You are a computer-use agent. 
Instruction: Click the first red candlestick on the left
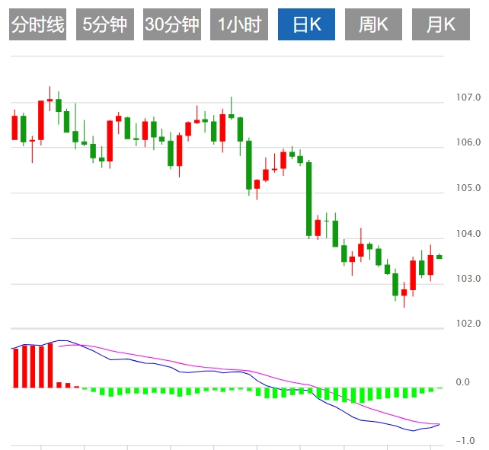click(x=14, y=127)
